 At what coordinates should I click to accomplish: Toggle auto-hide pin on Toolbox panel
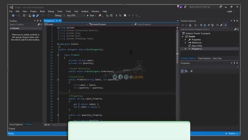click(x=38, y=21)
